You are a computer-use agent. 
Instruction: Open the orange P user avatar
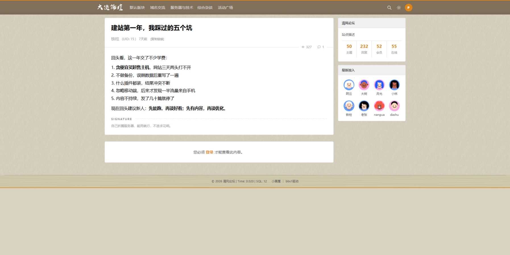(409, 8)
